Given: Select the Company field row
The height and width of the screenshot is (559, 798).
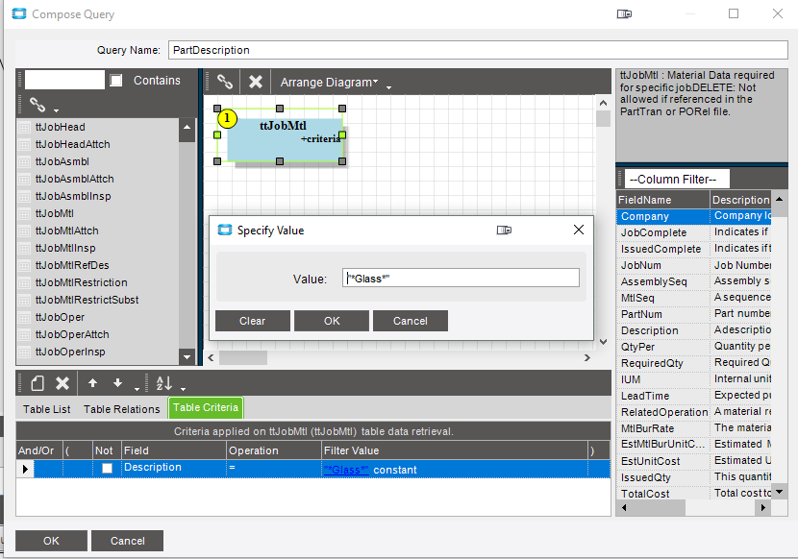Looking at the screenshot, I should pyautogui.click(x=693, y=216).
